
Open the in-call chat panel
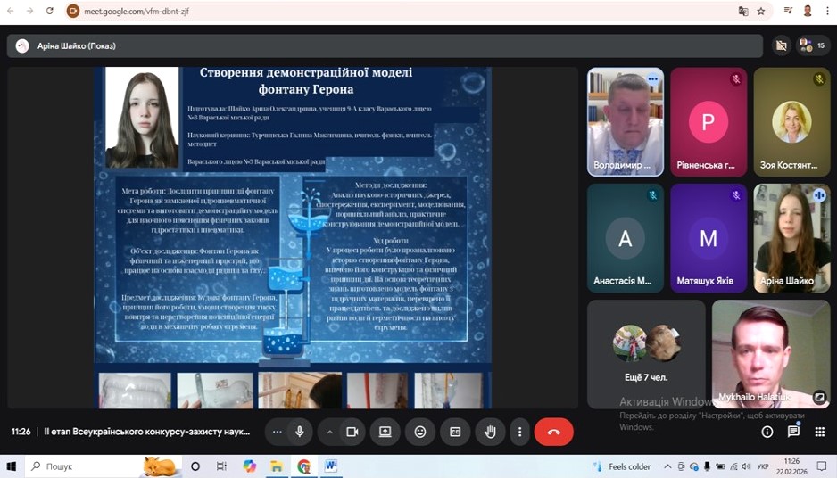point(793,432)
